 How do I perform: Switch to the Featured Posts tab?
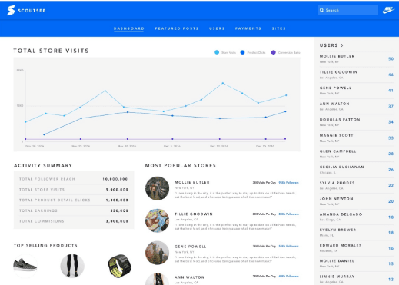coord(177,28)
